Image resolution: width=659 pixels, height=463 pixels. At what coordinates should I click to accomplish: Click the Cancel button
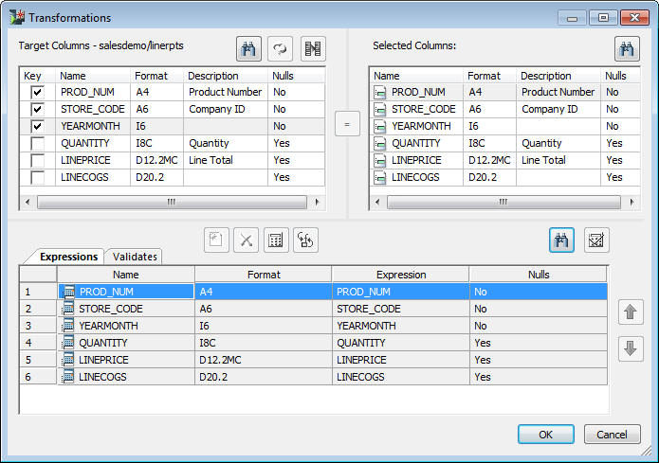612,434
